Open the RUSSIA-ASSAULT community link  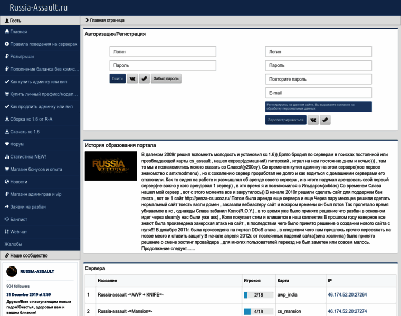point(37,271)
